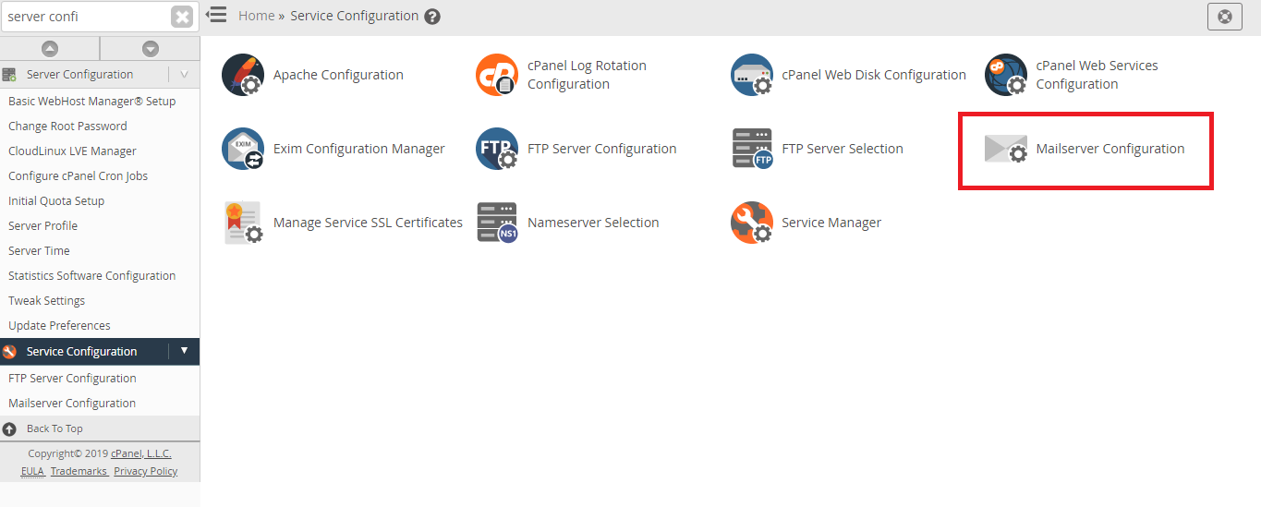Open the cPanel Web Disk Configuration icon

(x=752, y=75)
